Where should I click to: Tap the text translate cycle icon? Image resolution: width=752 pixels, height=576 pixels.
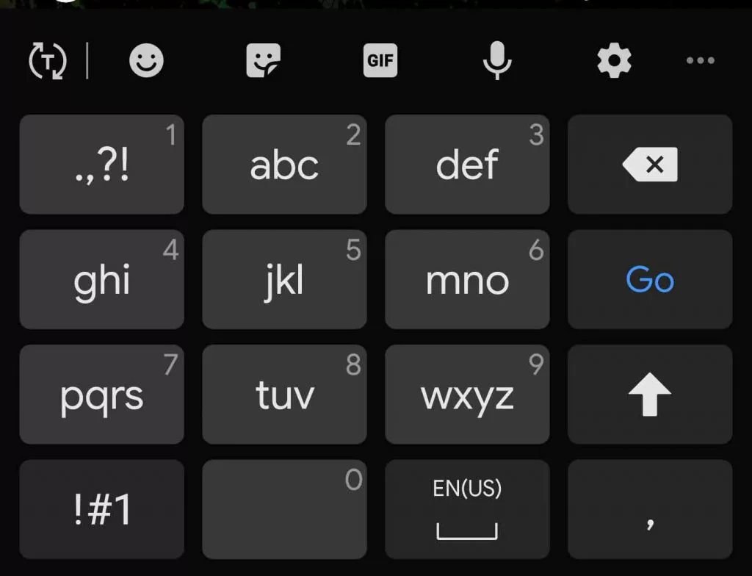[48, 60]
